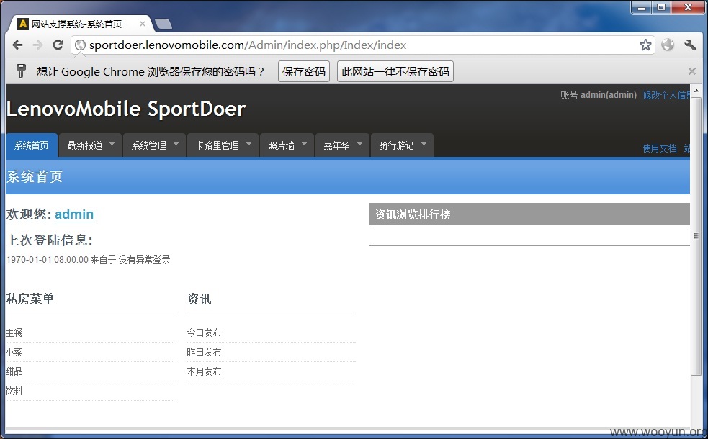Bookmark the page with the star icon

645,45
